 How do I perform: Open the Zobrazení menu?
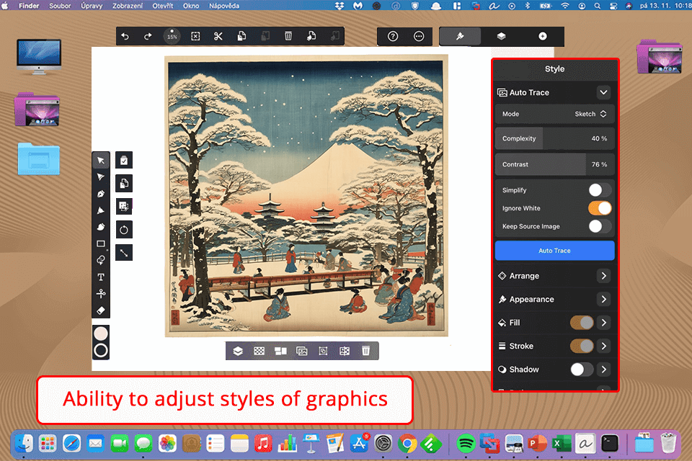pyautogui.click(x=127, y=6)
